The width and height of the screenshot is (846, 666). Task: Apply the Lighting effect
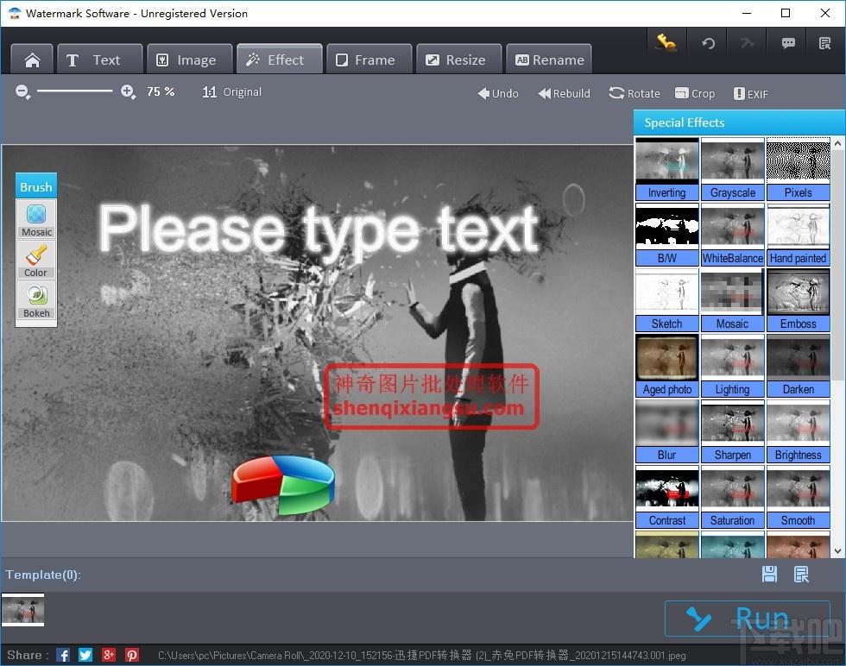click(x=733, y=366)
